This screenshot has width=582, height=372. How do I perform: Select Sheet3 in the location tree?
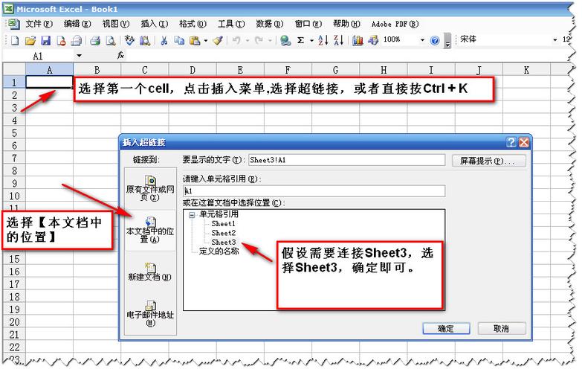[223, 243]
